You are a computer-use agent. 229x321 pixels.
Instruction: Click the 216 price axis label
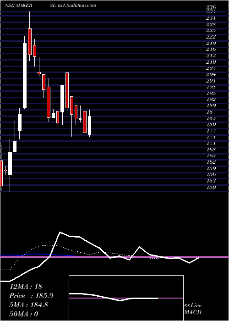[x=211, y=50]
